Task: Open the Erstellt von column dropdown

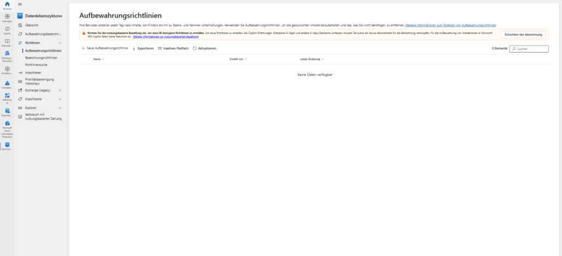Action: click(246, 59)
